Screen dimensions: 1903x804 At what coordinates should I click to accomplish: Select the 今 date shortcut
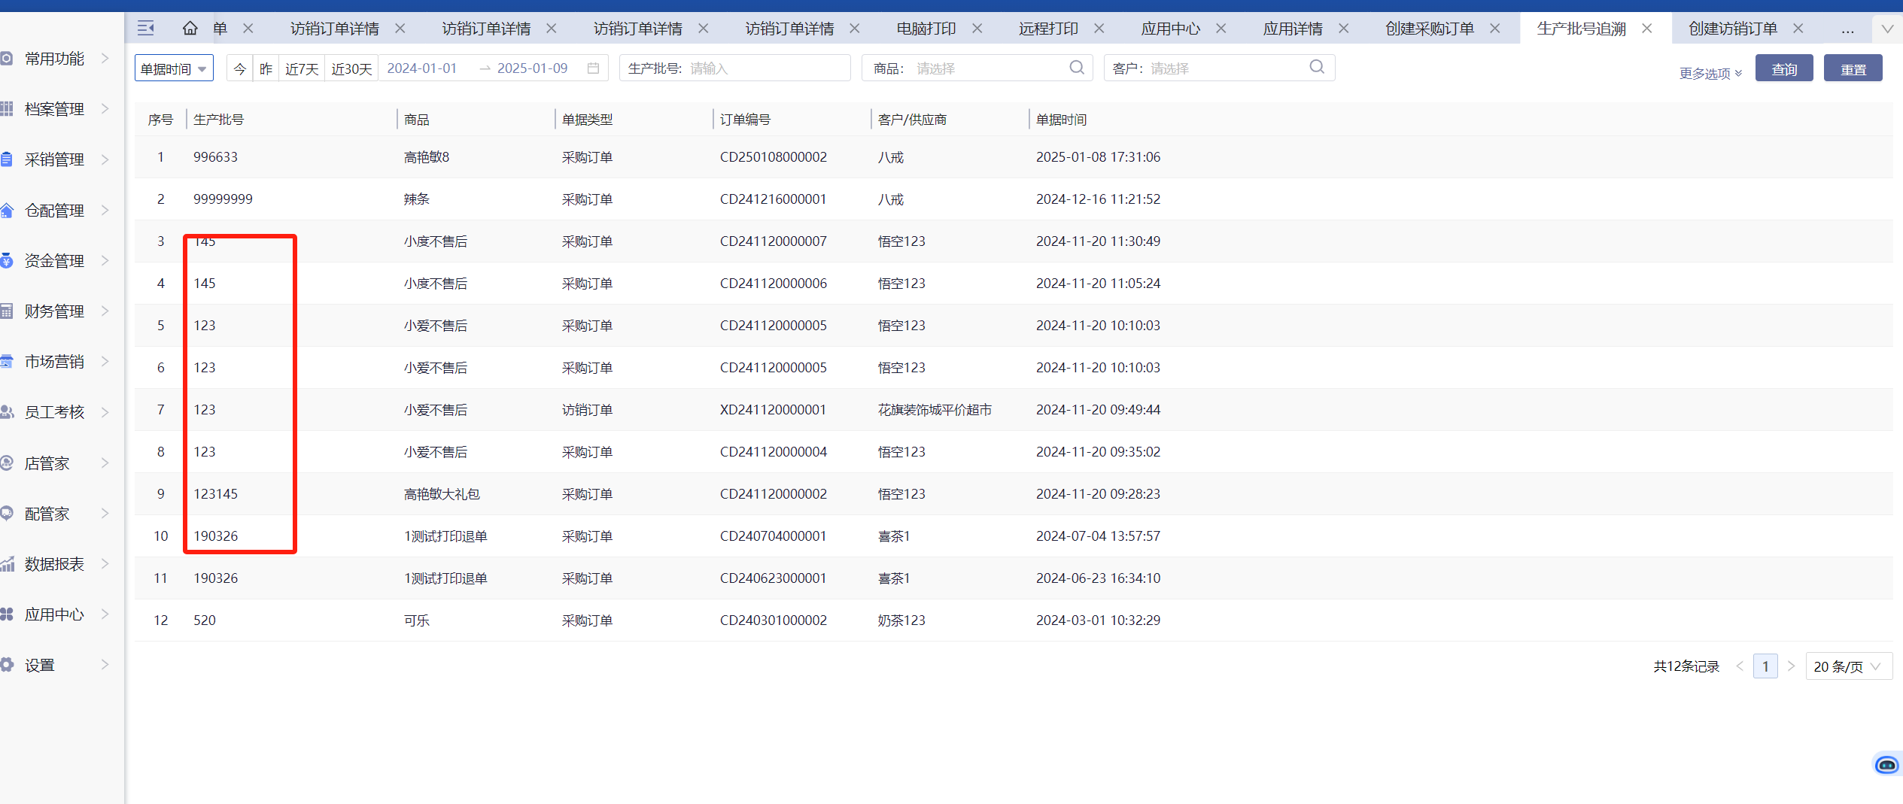tap(239, 68)
